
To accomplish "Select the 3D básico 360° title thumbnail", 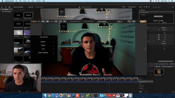I will pos(28,15).
